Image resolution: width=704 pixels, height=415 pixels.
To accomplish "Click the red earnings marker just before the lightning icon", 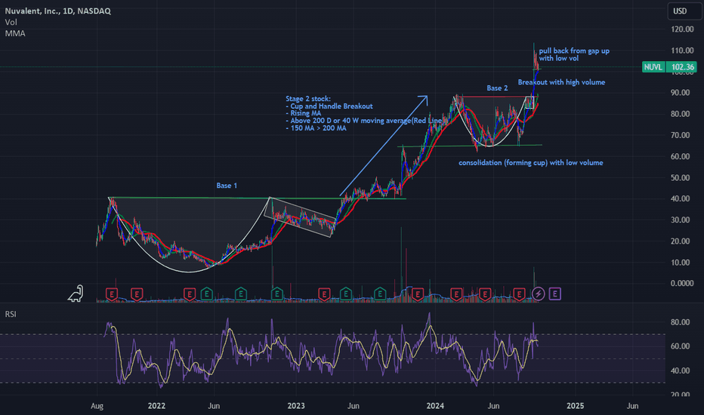I will point(519,294).
